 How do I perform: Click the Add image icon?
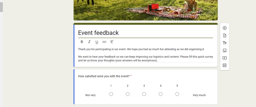(225, 50)
